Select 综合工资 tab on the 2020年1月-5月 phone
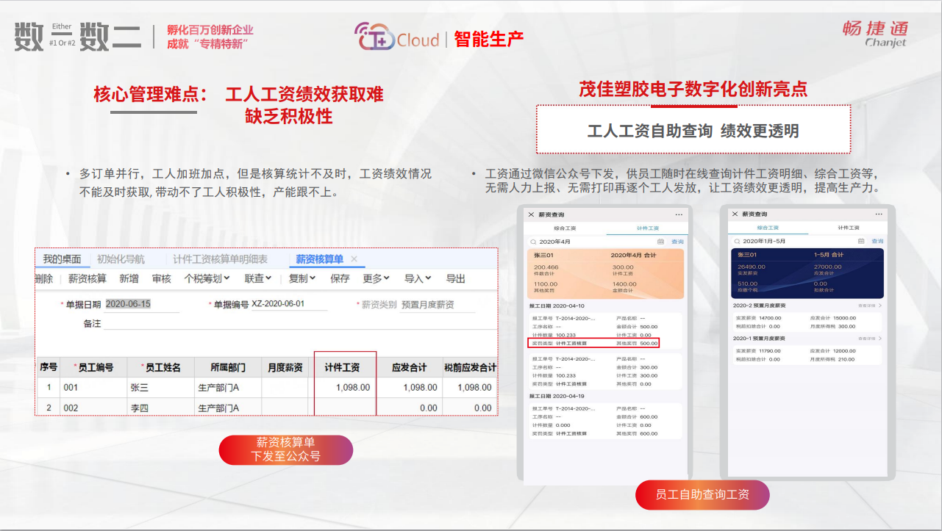The image size is (942, 531). coord(768,228)
